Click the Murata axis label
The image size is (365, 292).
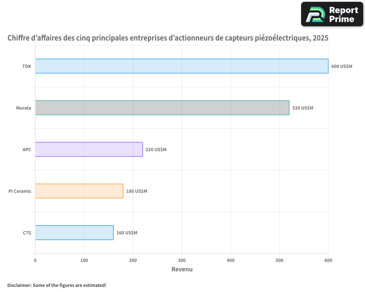23,108
